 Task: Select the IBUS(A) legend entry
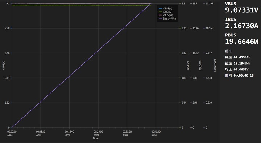165,12
